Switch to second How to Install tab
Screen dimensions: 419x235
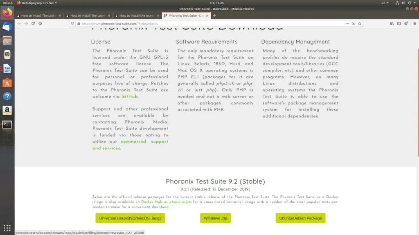(88, 16)
